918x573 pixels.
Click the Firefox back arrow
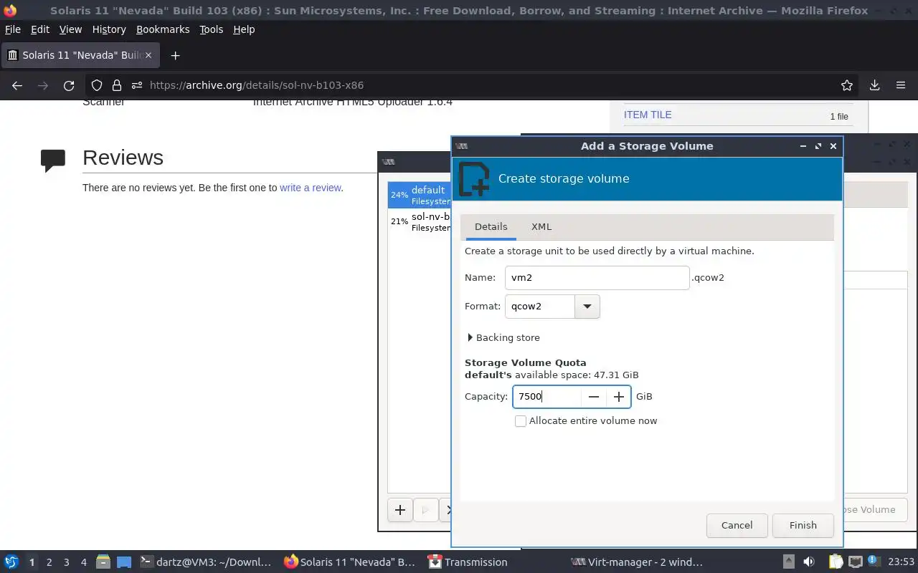[17, 85]
